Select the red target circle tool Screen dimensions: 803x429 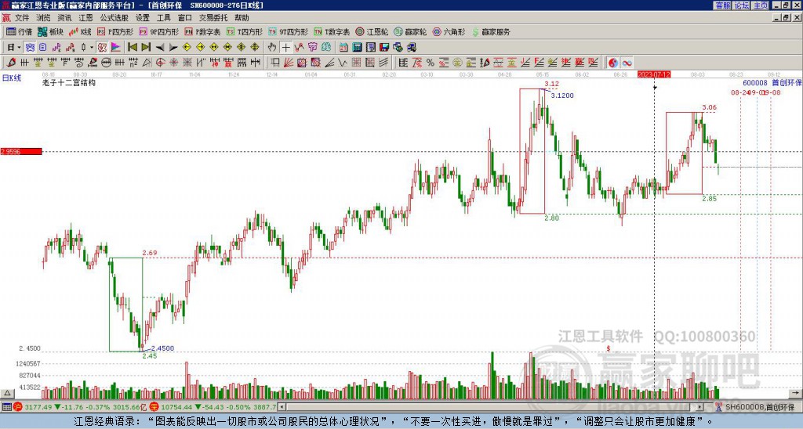point(160,63)
